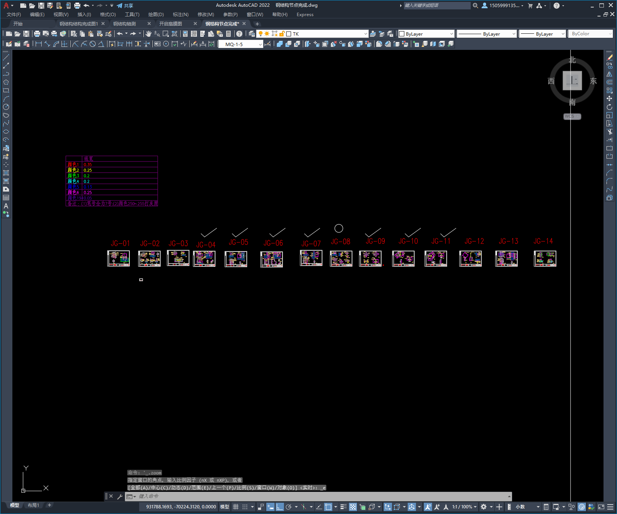Viewport: 617px width, 514px height.
Task: Click the Linear dimension tool
Action: tap(38, 44)
